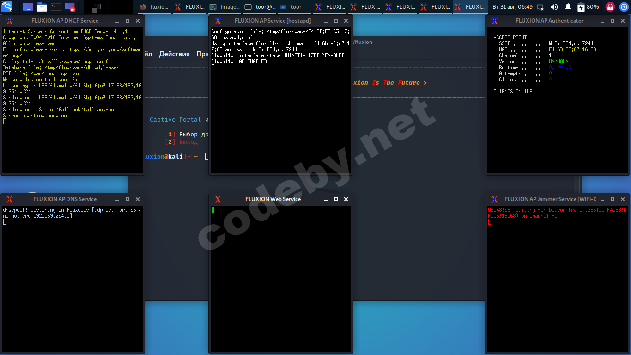Maximize the FLUXION Web Service window
This screenshot has width=631, height=355.
tap(336, 199)
